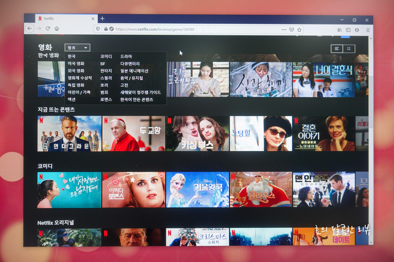Bookmark this page with the star

click(x=299, y=30)
